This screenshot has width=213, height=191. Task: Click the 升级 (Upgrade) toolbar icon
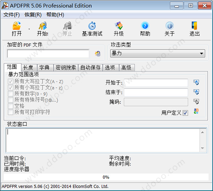[119, 26]
